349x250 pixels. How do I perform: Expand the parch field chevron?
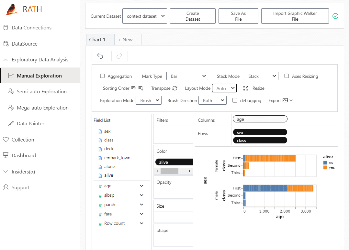pyautogui.click(x=141, y=204)
